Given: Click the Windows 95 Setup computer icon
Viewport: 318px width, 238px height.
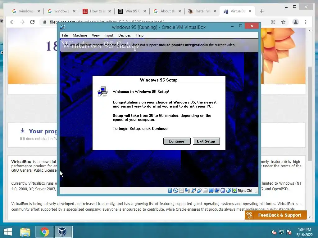Looking at the screenshot, I should [x=102, y=91].
